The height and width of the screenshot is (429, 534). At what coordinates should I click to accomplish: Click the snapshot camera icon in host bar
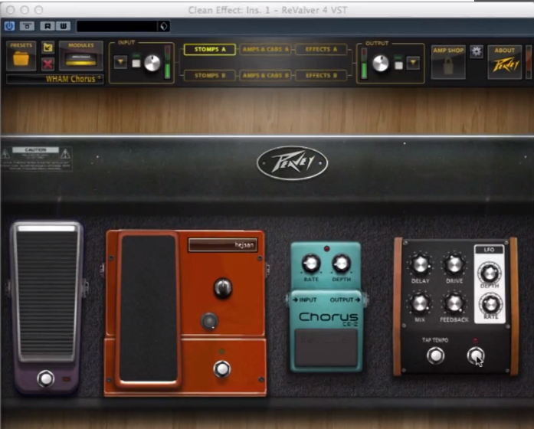[27, 26]
